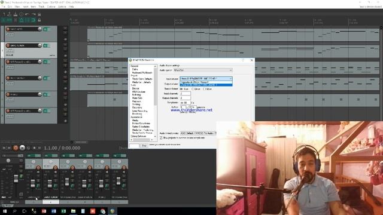Open the View menu

pos(17,7)
